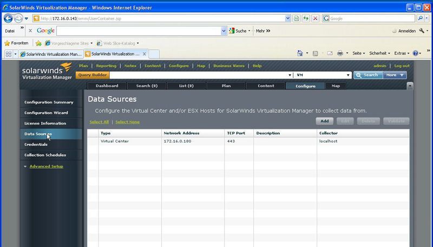Switch to the Search (0) tab

147,86
